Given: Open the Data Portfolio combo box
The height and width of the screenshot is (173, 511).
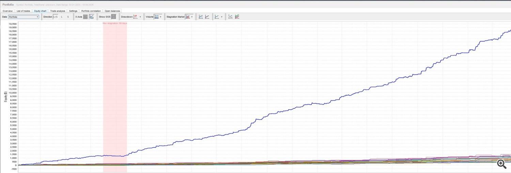Looking at the screenshot, I should click(x=24, y=17).
